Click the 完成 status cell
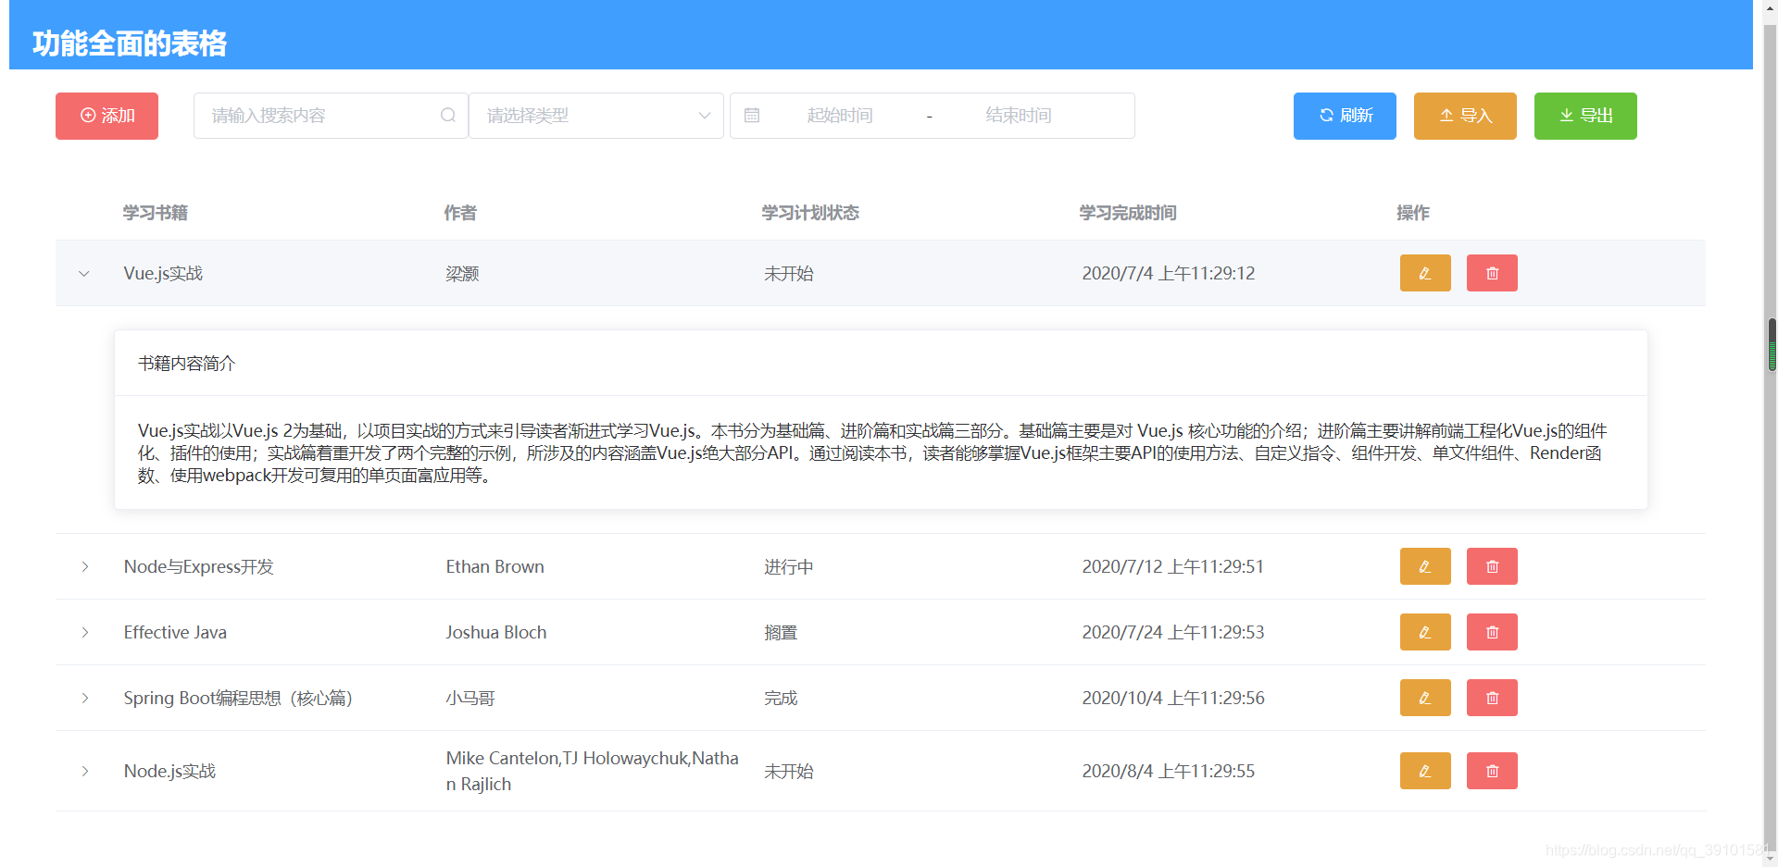1778x867 pixels. (781, 698)
